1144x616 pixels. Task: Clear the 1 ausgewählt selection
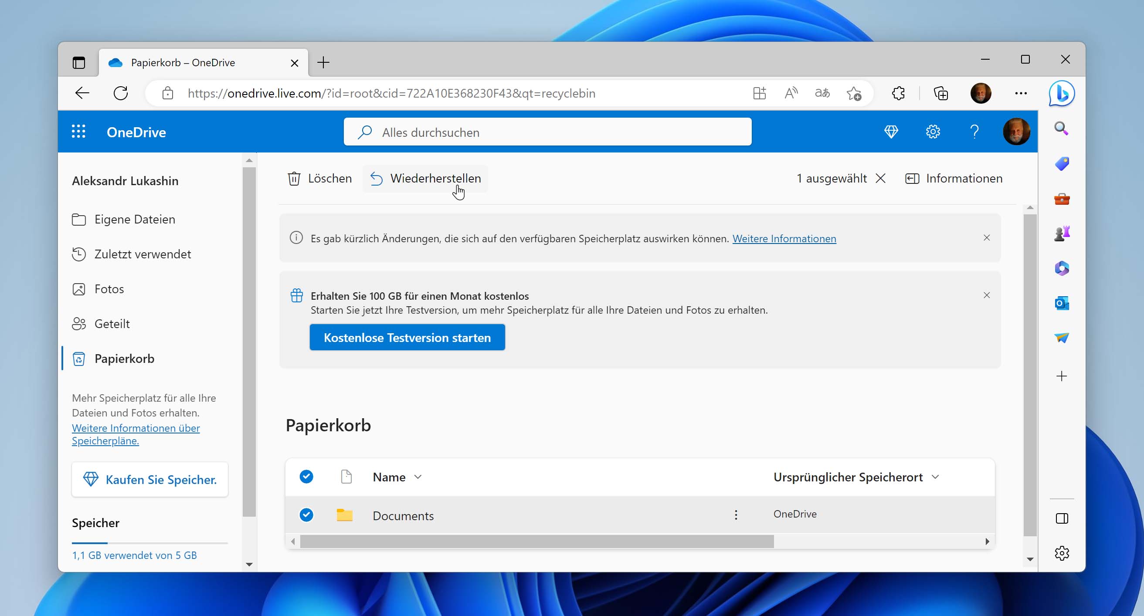pos(880,179)
